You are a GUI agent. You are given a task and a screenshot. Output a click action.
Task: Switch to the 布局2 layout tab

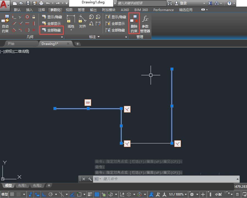coord(37,185)
